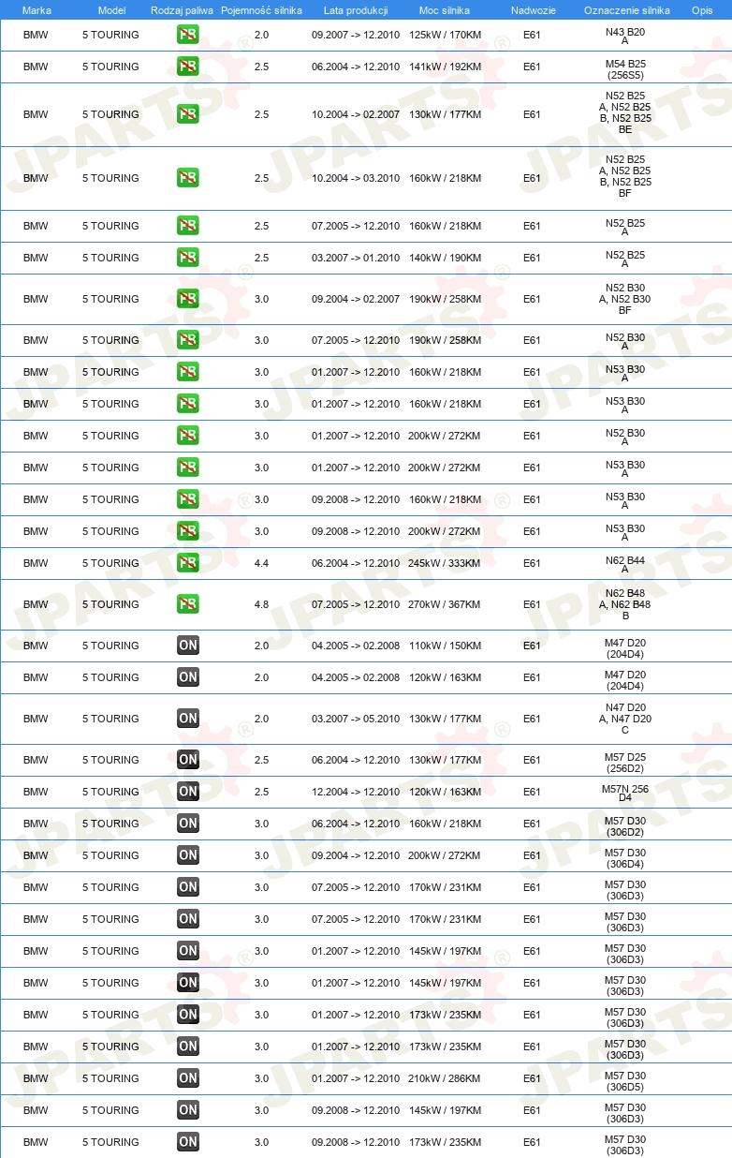Click production years 09.2004 -> 02.2007
This screenshot has width=732, height=1158.
(x=356, y=299)
